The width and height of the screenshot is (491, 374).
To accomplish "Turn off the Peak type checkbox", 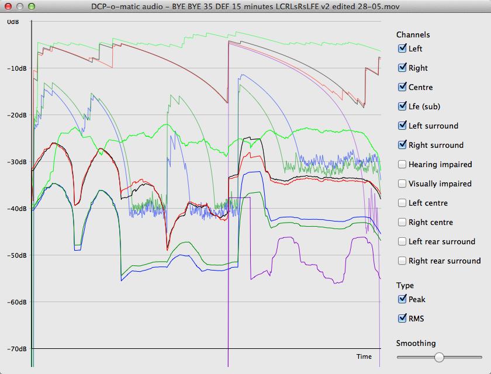I will point(402,299).
